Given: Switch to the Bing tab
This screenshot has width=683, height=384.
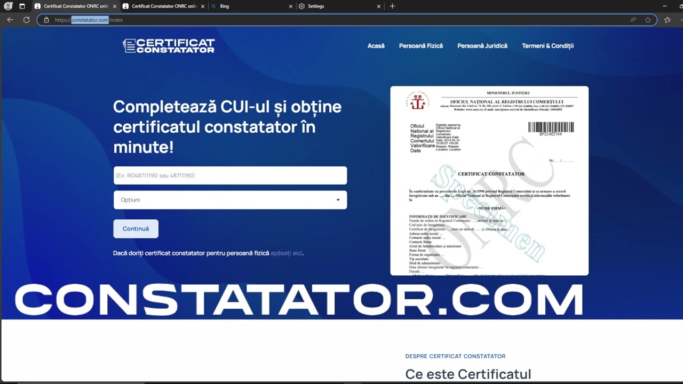Looking at the screenshot, I should (x=251, y=6).
